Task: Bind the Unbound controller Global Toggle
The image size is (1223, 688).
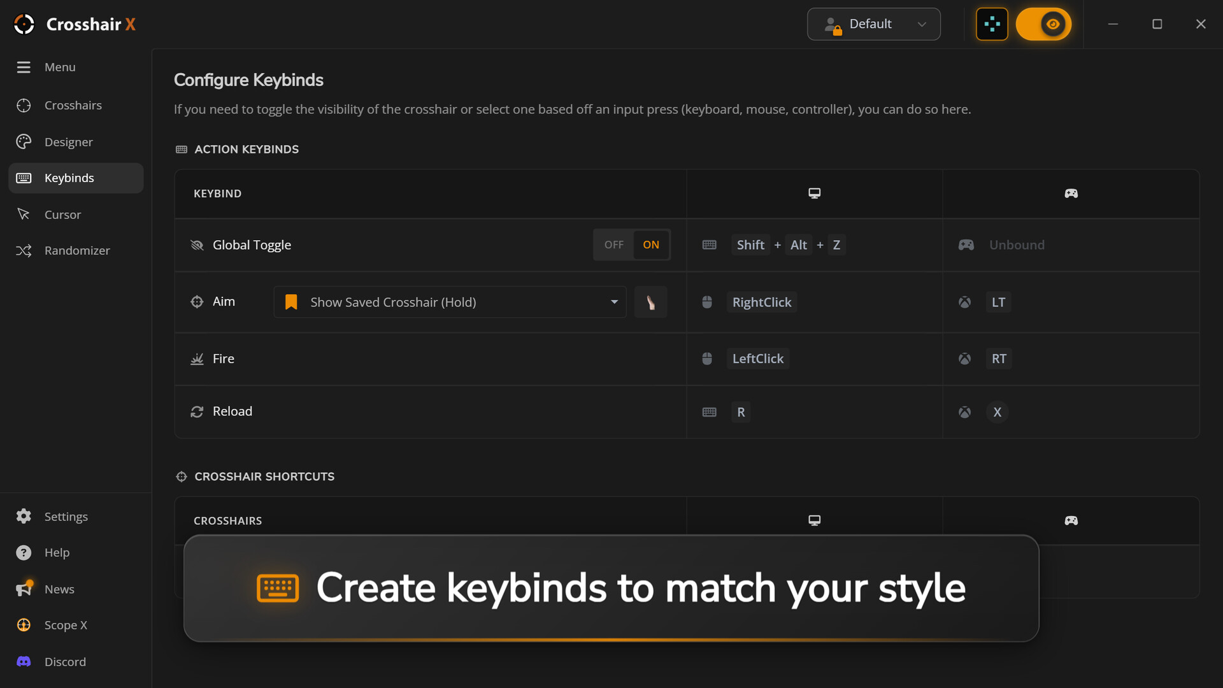Action: 1017,245
